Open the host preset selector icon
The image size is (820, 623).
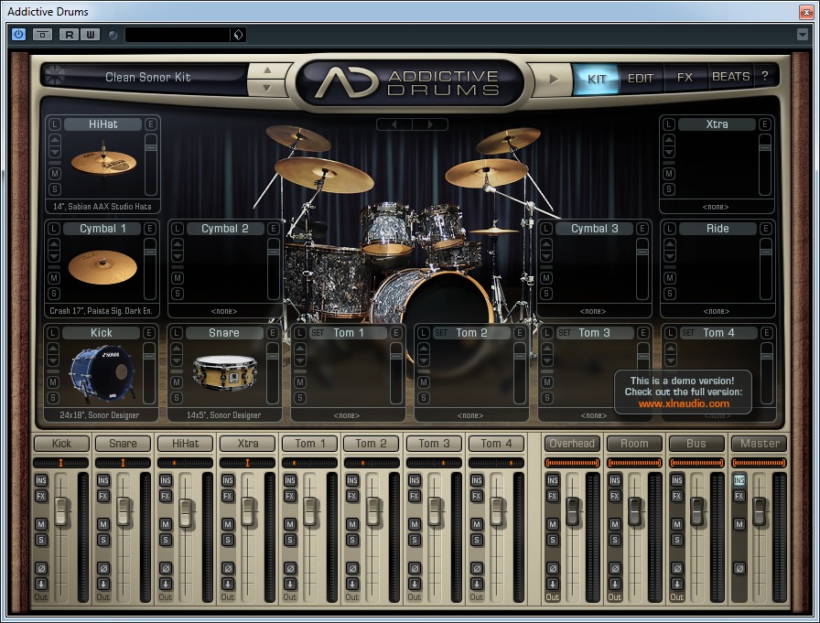238,35
